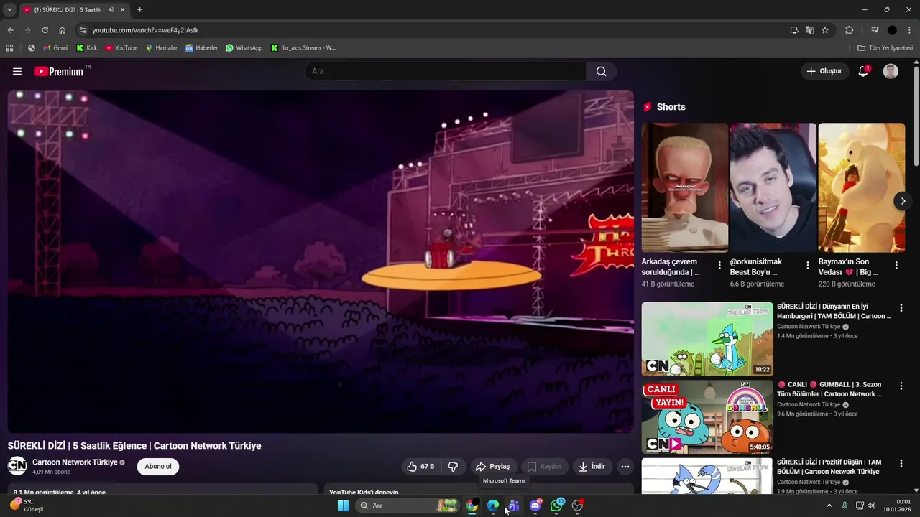920x517 pixels.
Task: Open Chrome extensions puzzle icon
Action: [x=849, y=30]
